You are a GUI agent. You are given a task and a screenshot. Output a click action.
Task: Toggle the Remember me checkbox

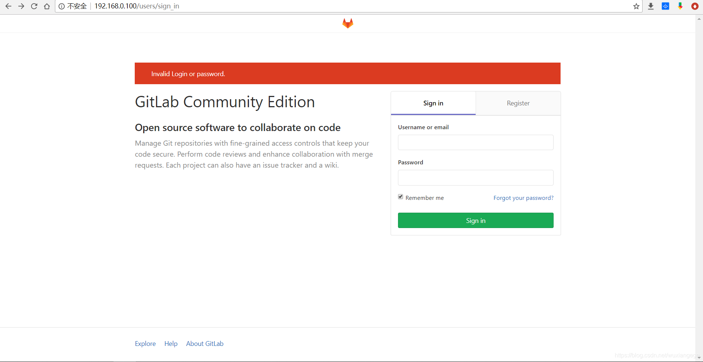coord(401,197)
